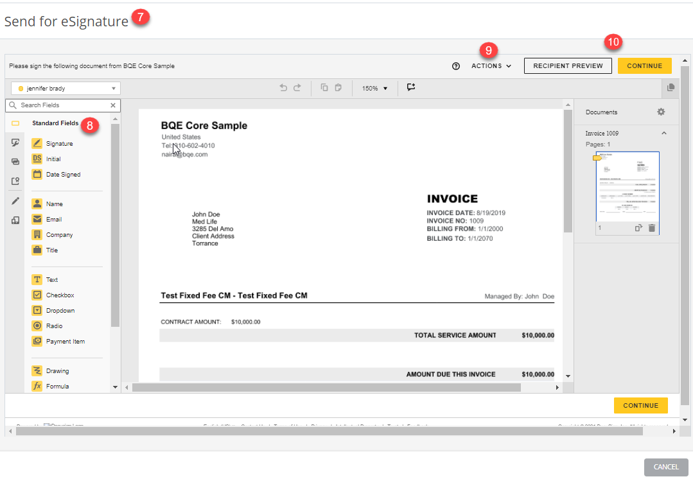Click 'INVOICE NO: 1009' text
Viewport: 693px width, 479px height.
455,221
